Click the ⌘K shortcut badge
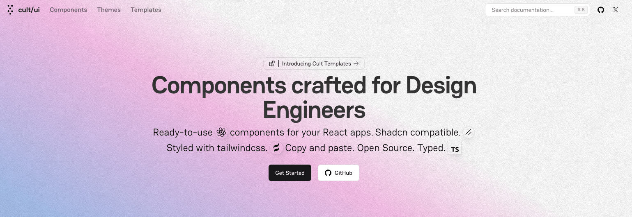Image resolution: width=632 pixels, height=217 pixels. pyautogui.click(x=581, y=10)
